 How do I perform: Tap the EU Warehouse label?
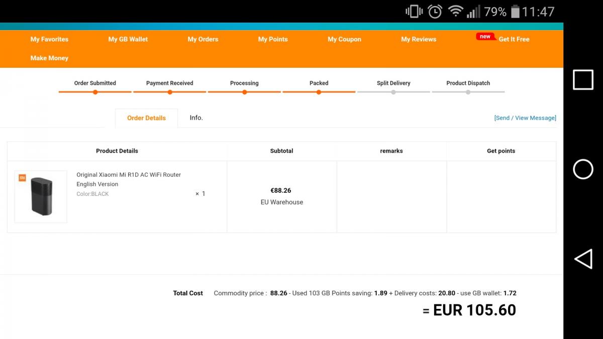point(282,202)
